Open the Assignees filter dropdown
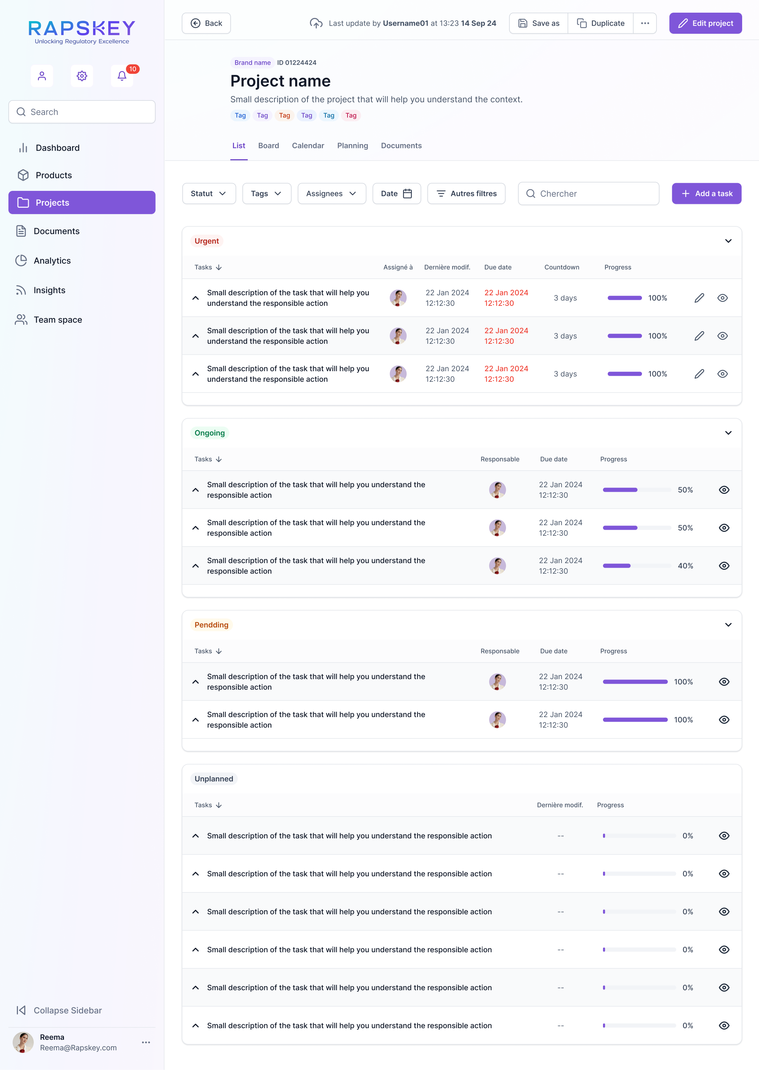 pyautogui.click(x=331, y=194)
